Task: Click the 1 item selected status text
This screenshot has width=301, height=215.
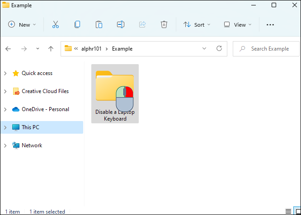Action: point(47,212)
